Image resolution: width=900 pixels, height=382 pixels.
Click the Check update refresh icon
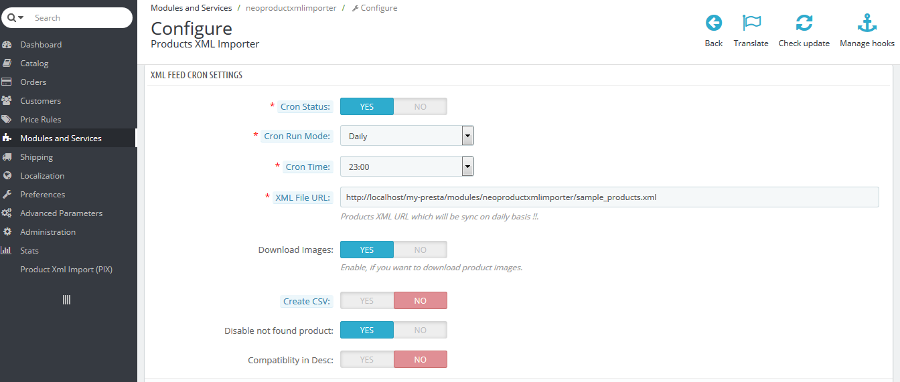804,23
